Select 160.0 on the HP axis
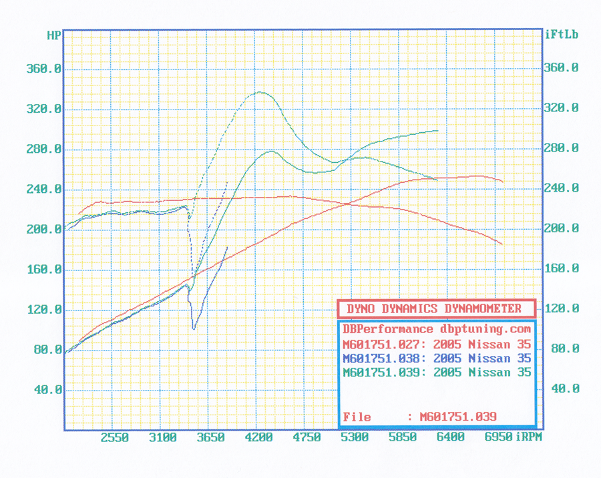The image size is (601, 478). pos(43,270)
